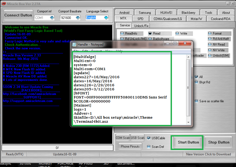Open the Blackberry tab
This screenshot has height=167, width=236.
tap(188, 12)
